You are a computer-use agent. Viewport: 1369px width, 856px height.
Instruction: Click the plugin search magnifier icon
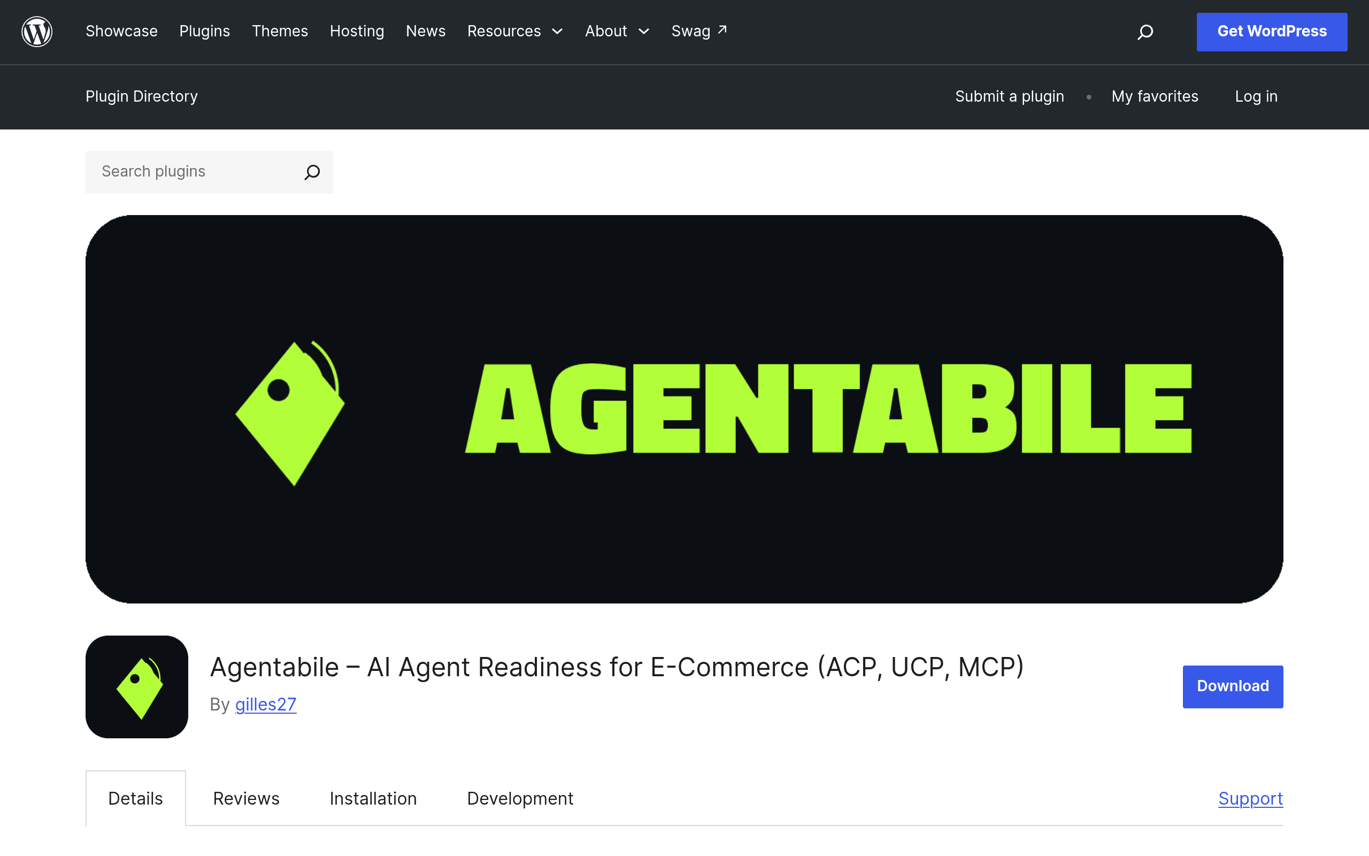click(x=312, y=172)
